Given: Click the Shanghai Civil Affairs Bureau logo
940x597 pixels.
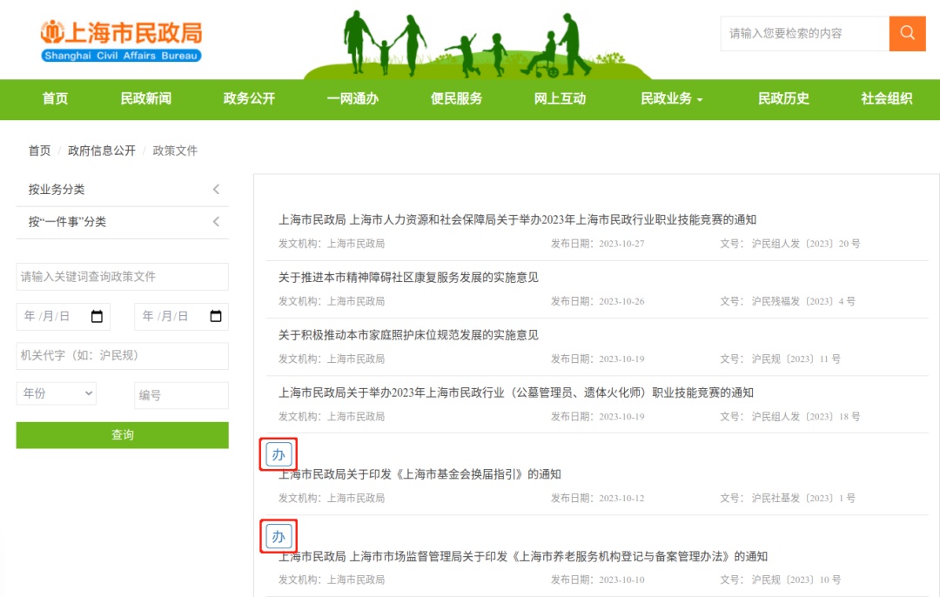Looking at the screenshot, I should coord(121,41).
